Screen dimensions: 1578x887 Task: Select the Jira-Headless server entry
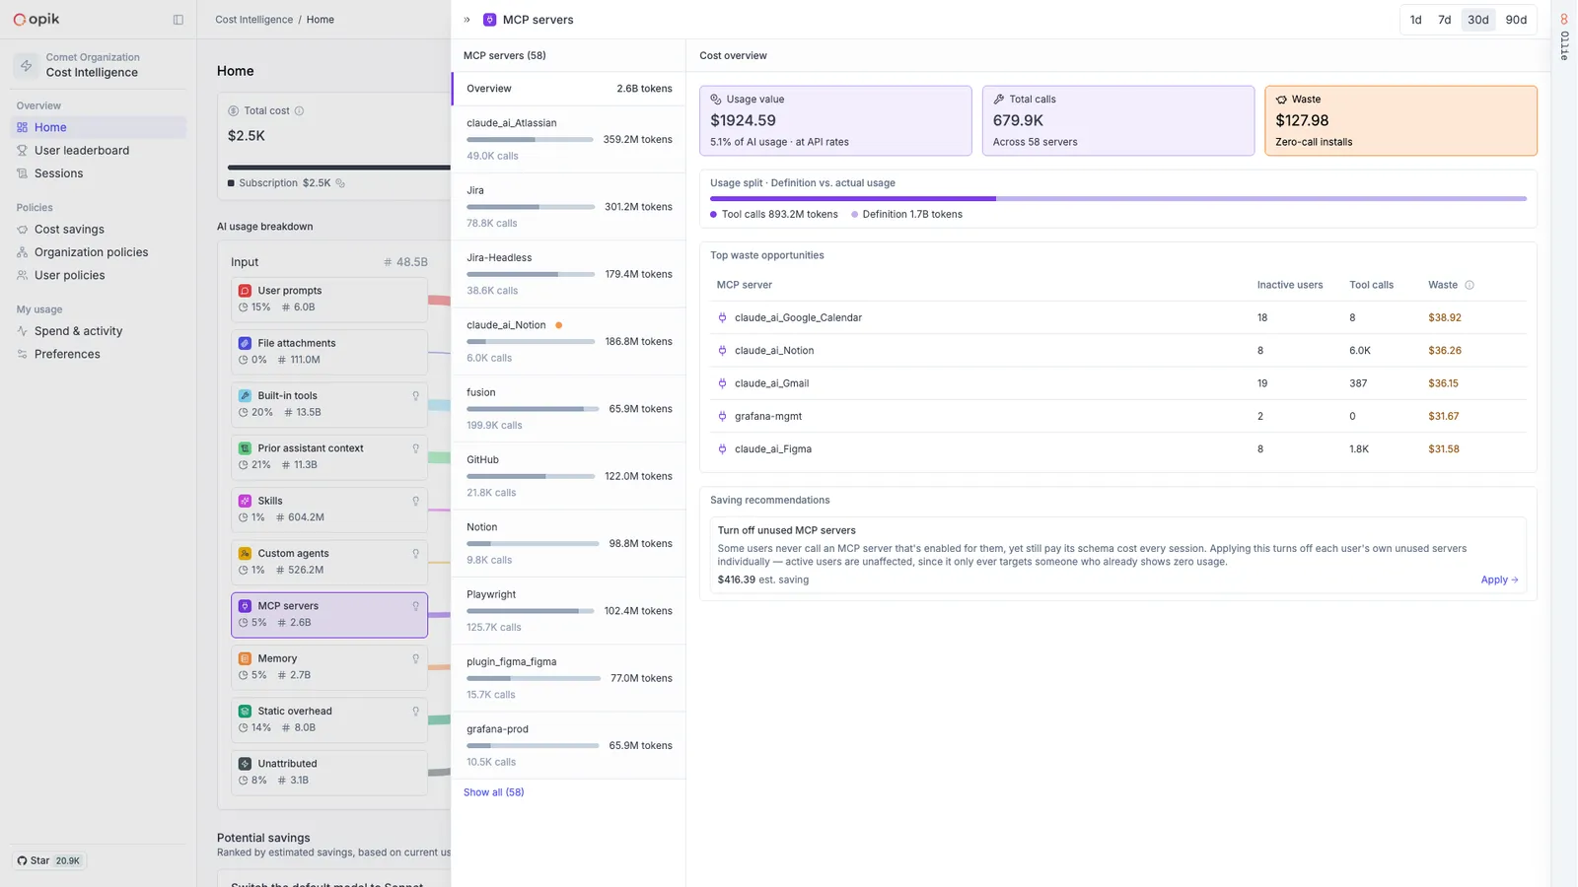(x=569, y=274)
